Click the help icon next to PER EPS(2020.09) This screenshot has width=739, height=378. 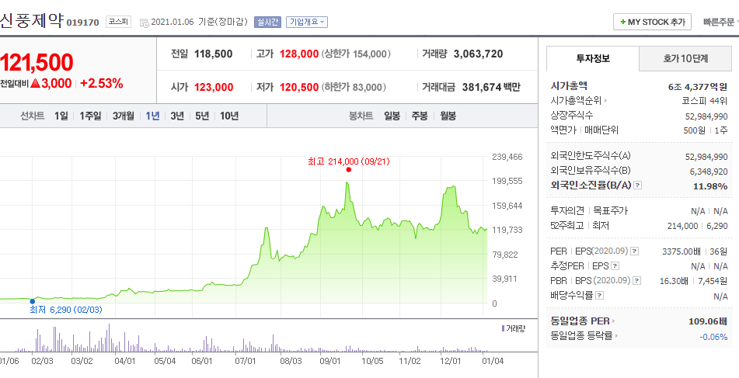coord(635,251)
